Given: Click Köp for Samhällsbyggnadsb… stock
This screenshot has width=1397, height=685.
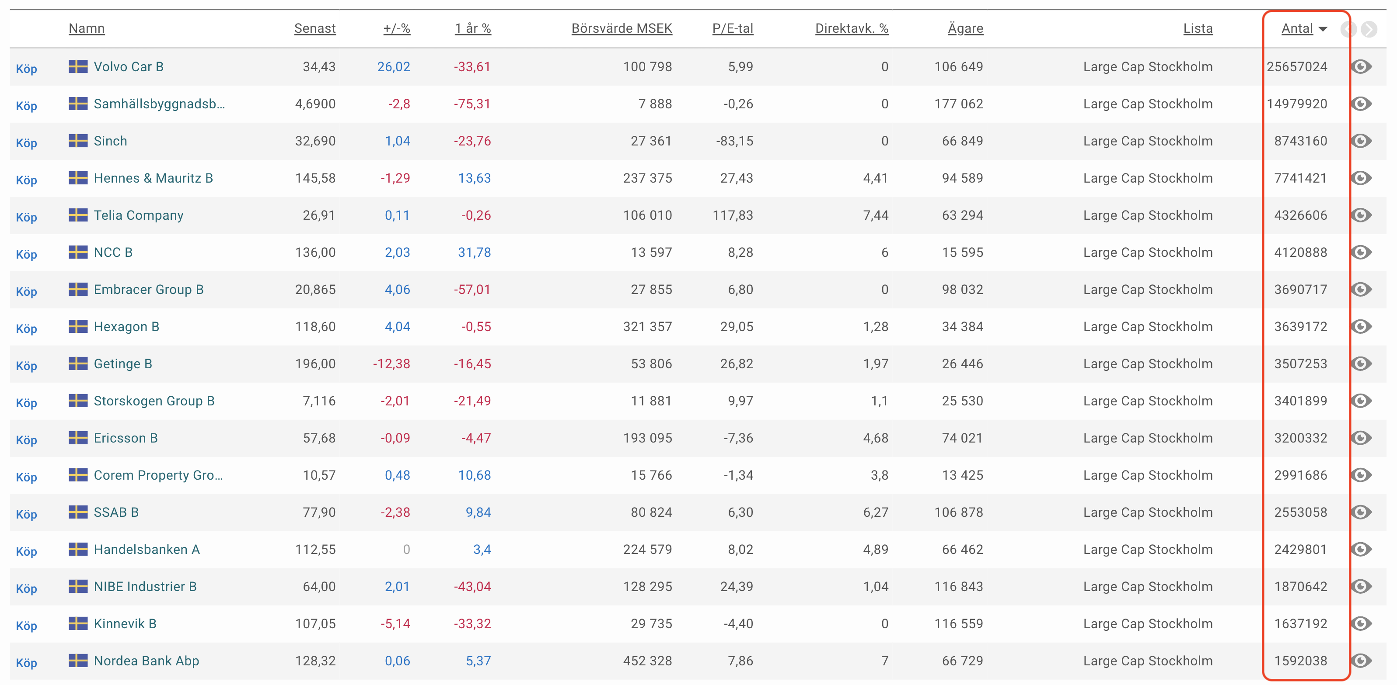Looking at the screenshot, I should (26, 106).
